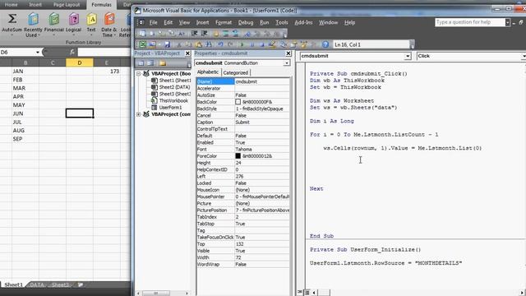Screen dimensions: 526x296
Task: Collapse the VBAProject (Book1) tree node
Action: click(x=138, y=73)
